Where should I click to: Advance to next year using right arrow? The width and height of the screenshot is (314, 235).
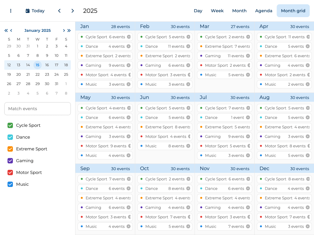click(x=73, y=11)
